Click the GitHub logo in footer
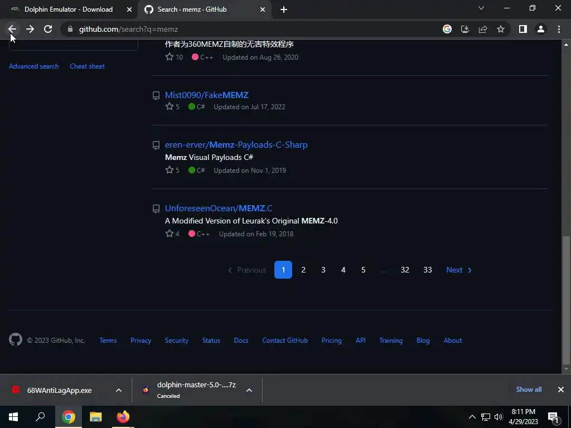Viewport: 571px width, 428px height. click(16, 339)
